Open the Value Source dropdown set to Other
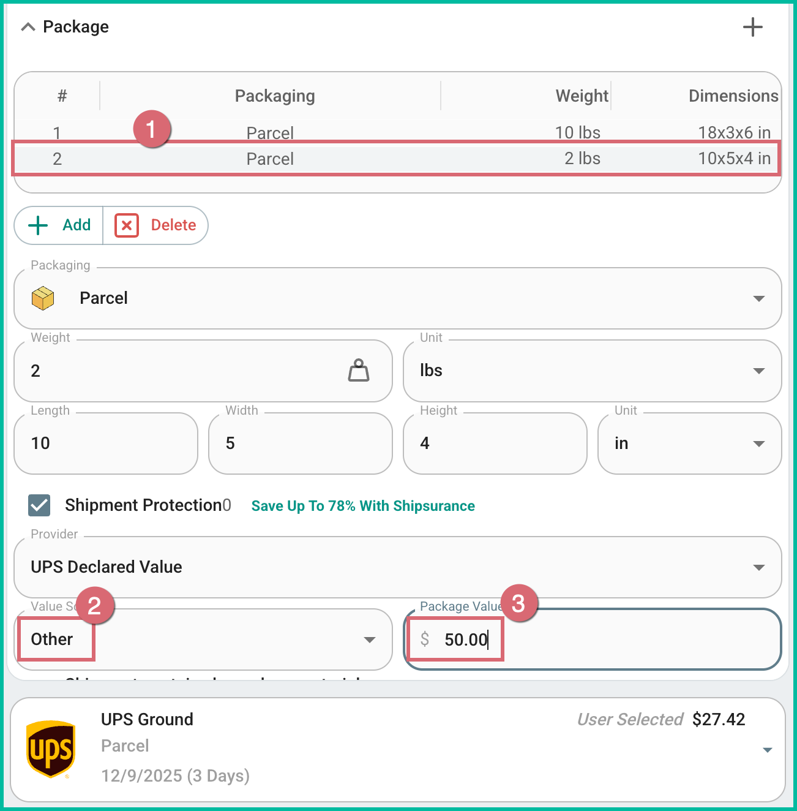The height and width of the screenshot is (811, 797). coord(370,639)
